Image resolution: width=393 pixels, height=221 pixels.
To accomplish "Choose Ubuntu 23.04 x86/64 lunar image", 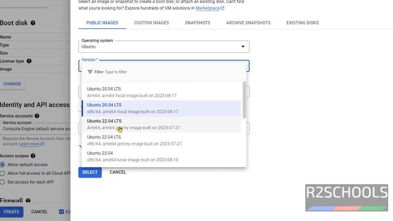I will (161, 157).
